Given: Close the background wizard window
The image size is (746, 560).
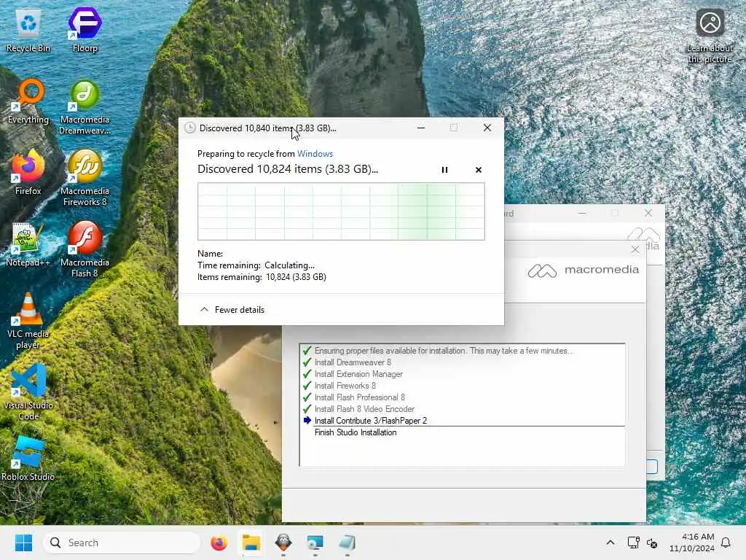Looking at the screenshot, I should coord(648,214).
